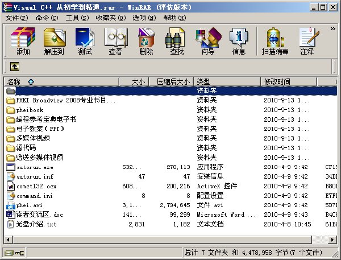This screenshot has height=260, width=341.
Task: Click the key icon in status bar
Action: tap(20, 253)
